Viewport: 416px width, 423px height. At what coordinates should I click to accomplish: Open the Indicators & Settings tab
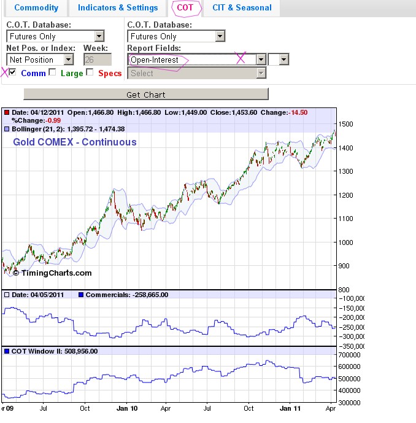pyautogui.click(x=118, y=8)
